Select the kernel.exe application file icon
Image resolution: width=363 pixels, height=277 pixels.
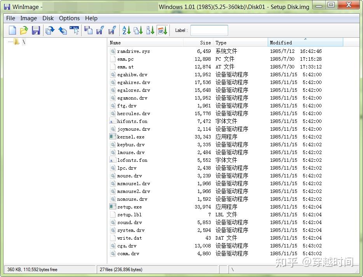(x=112, y=137)
